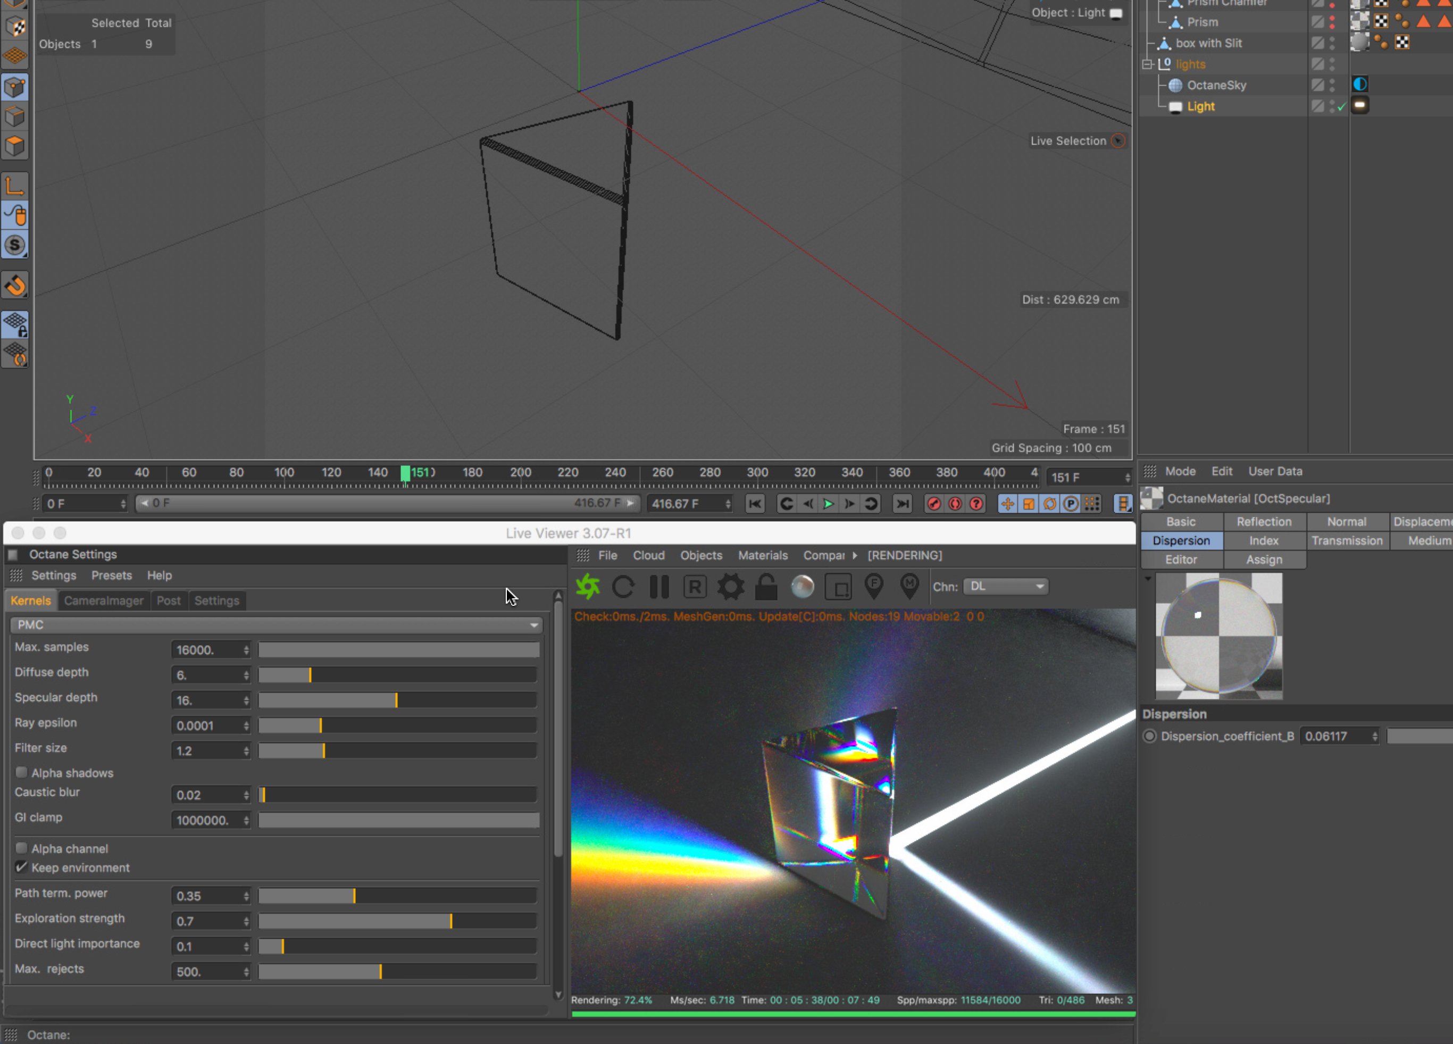
Task: Enable the Alpha channel checkbox
Action: point(22,848)
